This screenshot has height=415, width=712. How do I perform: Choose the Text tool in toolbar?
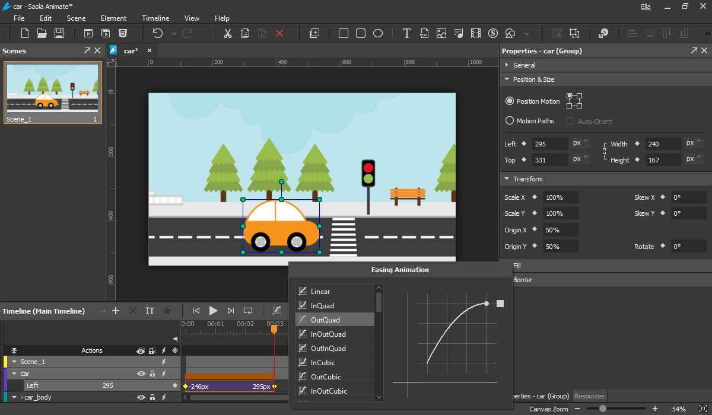(406, 33)
